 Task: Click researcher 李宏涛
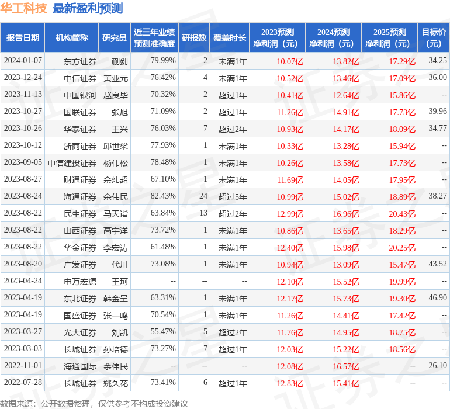[x=116, y=248]
